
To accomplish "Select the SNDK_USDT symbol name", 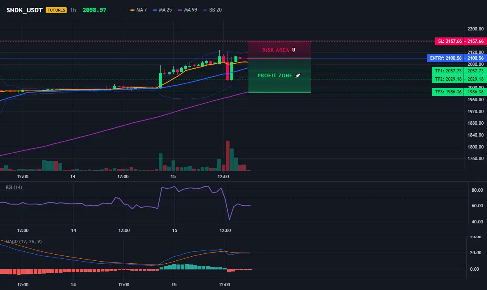I will (25, 10).
